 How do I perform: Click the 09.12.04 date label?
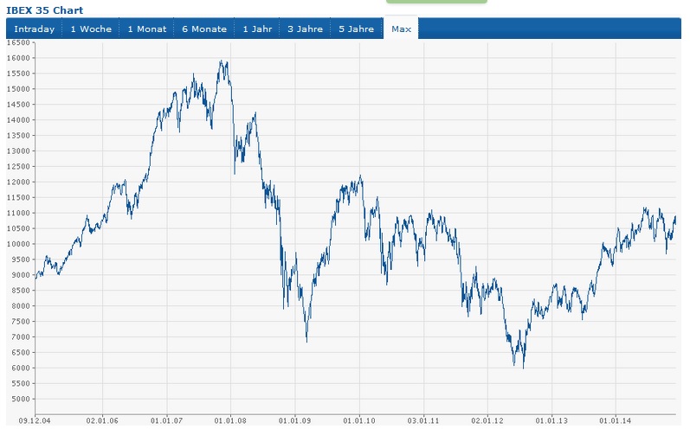pos(35,420)
